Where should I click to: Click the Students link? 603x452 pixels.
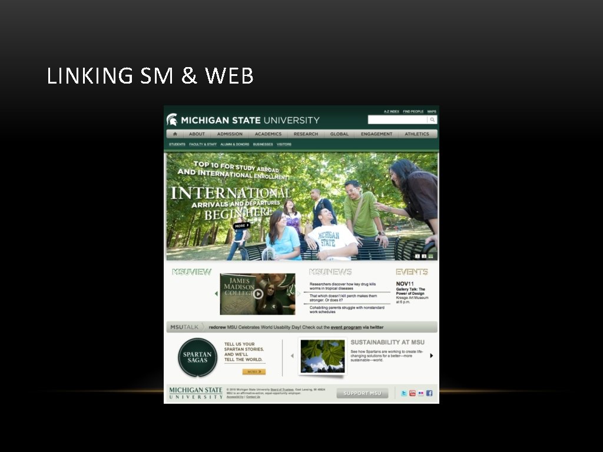point(177,145)
